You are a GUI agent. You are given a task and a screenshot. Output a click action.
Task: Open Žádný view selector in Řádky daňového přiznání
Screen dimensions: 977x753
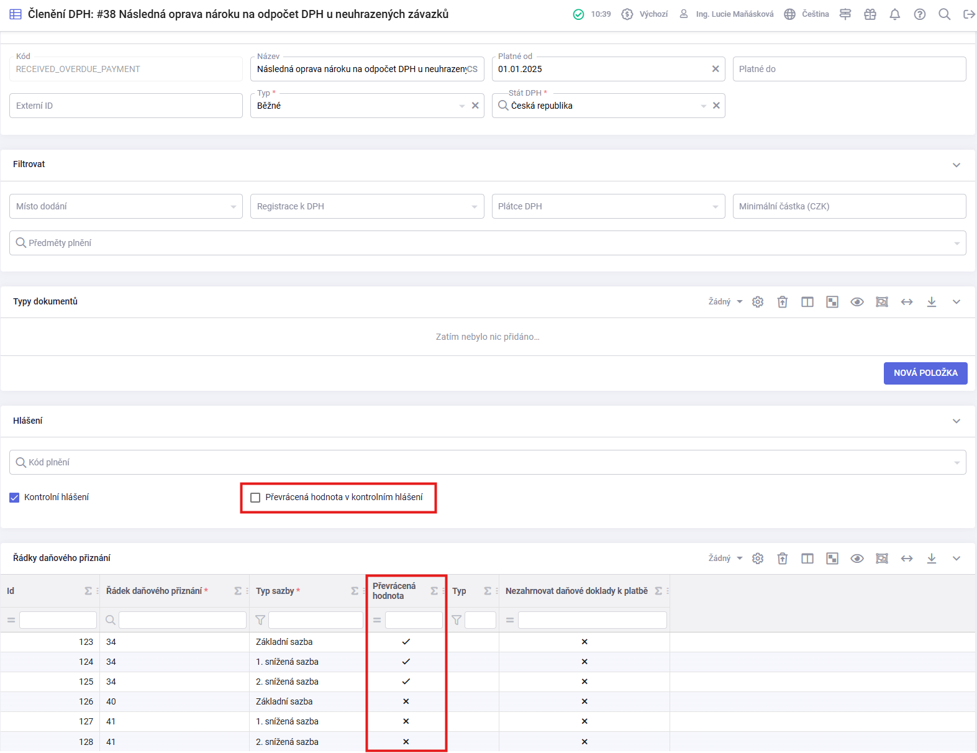point(725,559)
